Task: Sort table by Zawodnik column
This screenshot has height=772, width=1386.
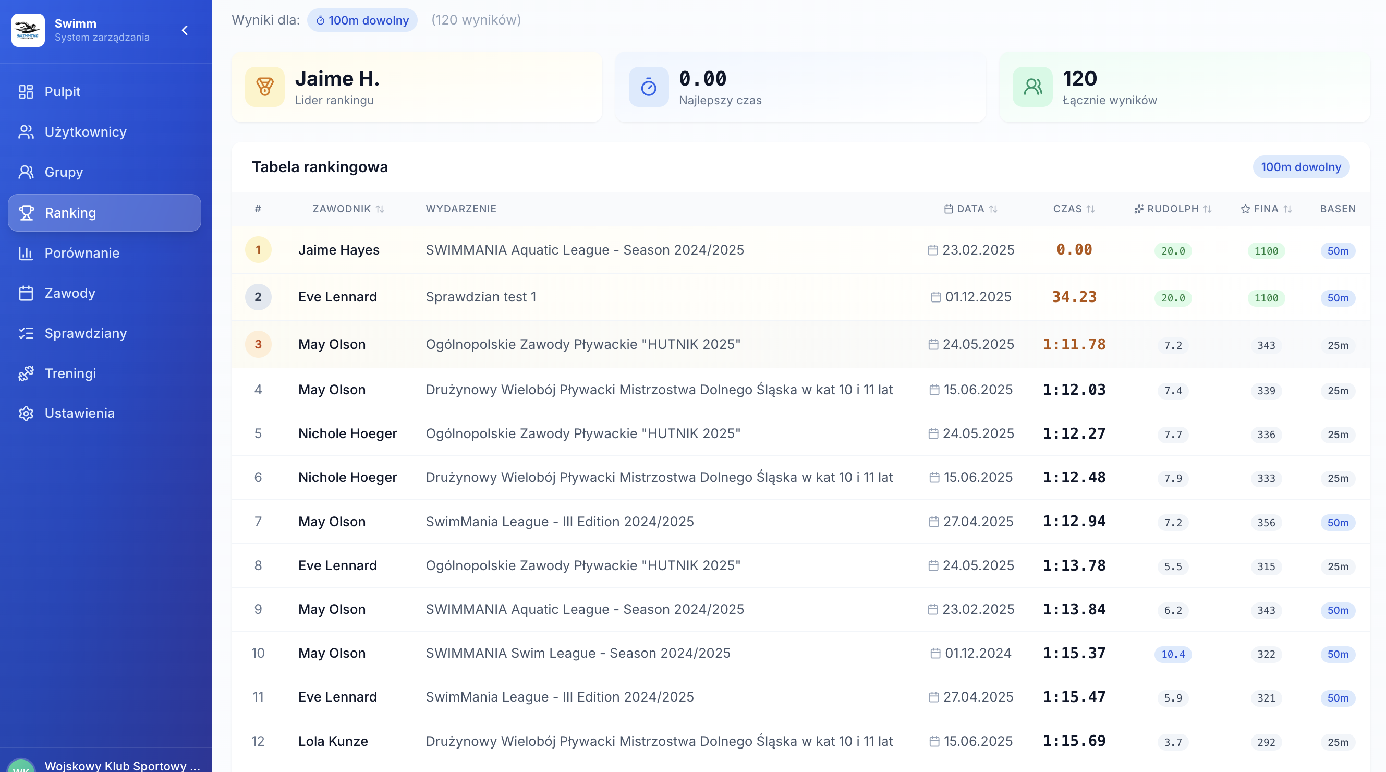Action: click(x=348, y=209)
